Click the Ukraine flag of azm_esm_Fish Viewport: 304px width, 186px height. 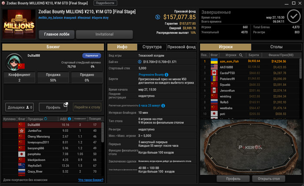(214, 62)
